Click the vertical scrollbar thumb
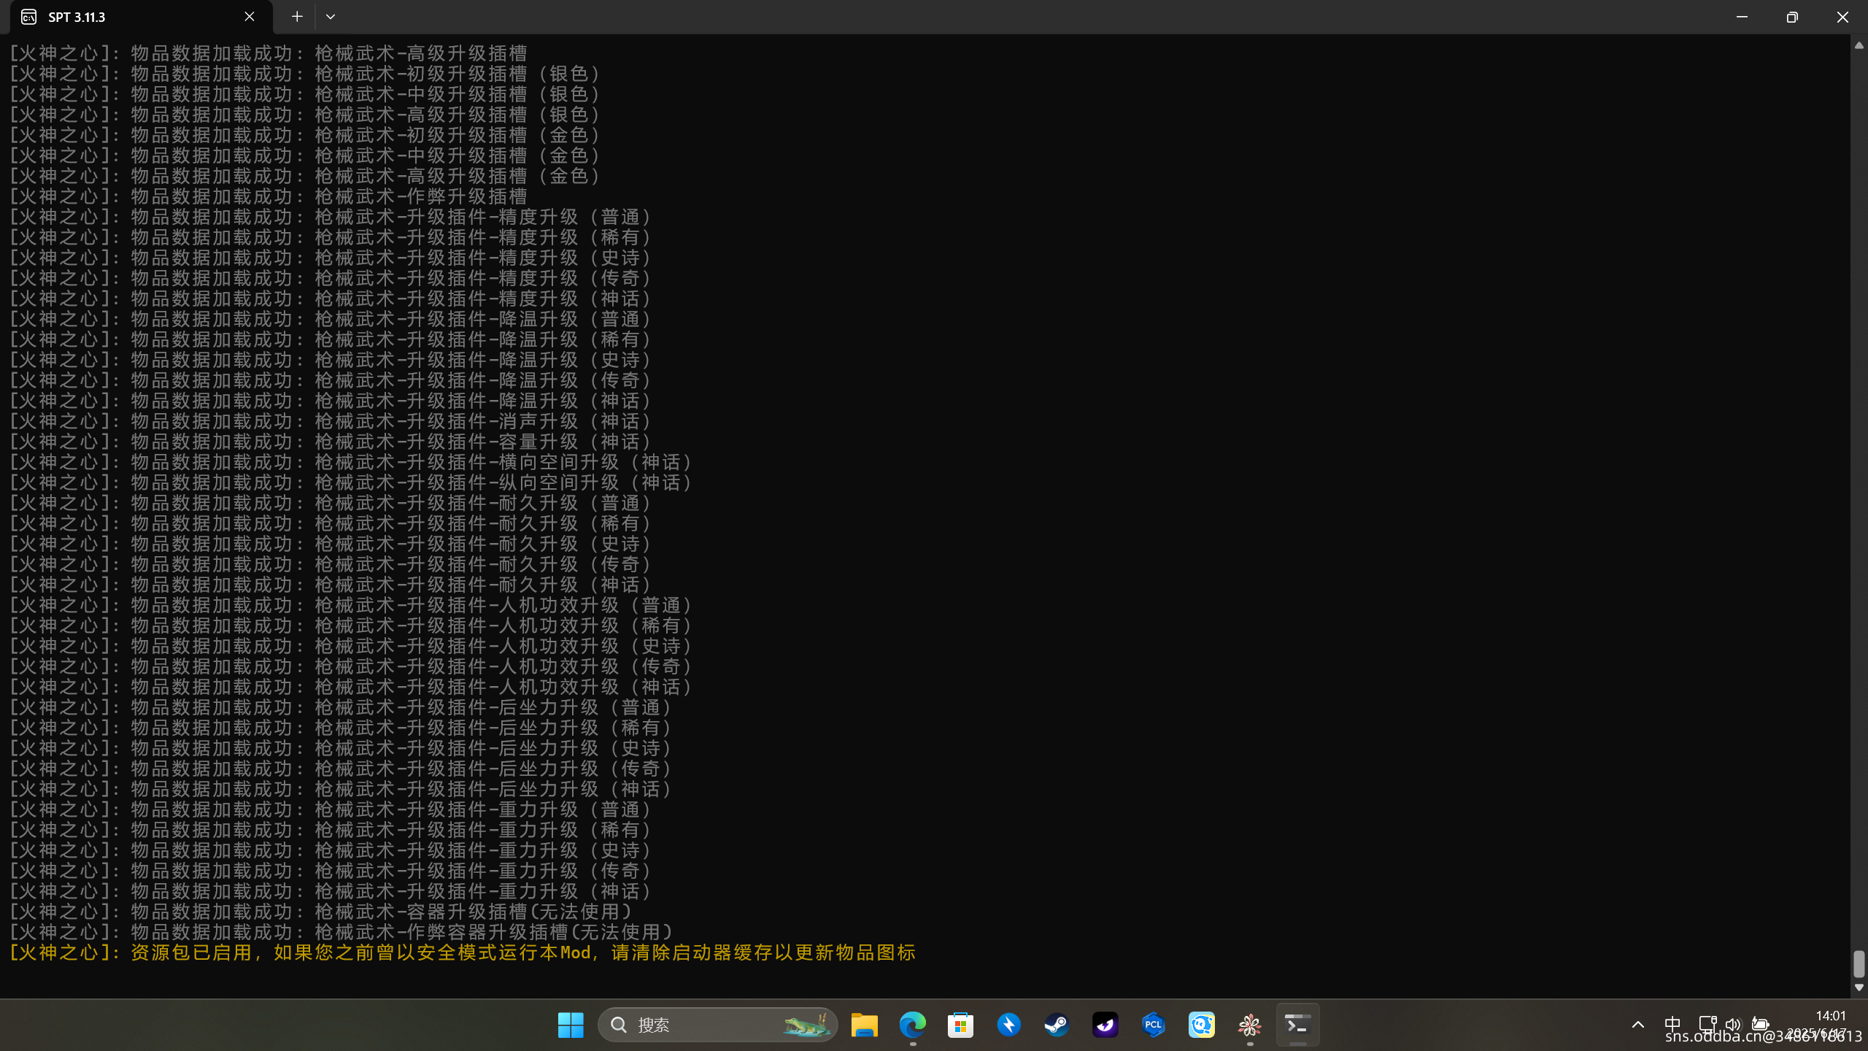Image resolution: width=1868 pixels, height=1051 pixels. coord(1859,963)
